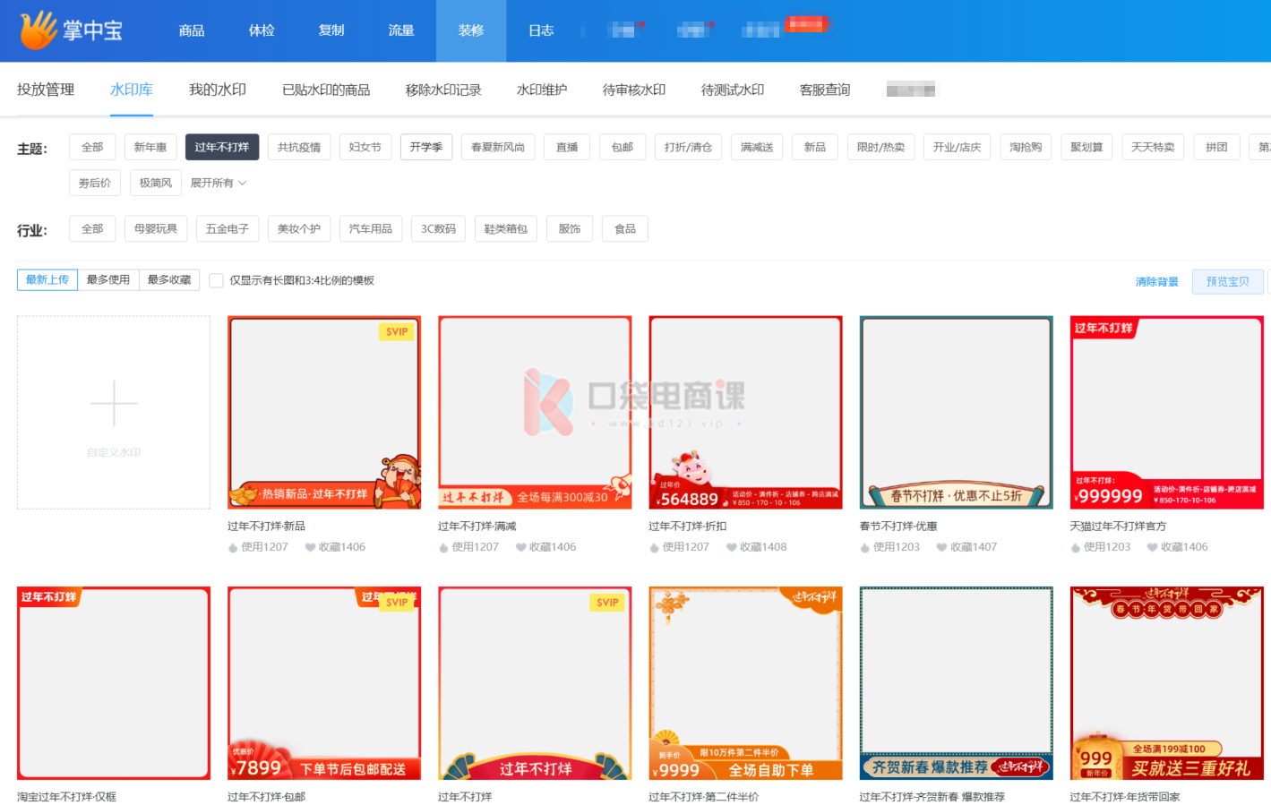Click the 清除背景 link

[1156, 281]
